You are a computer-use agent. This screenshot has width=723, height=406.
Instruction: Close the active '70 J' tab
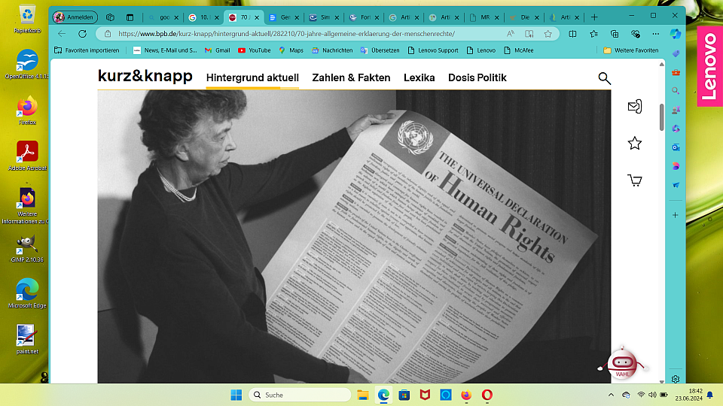tap(257, 17)
